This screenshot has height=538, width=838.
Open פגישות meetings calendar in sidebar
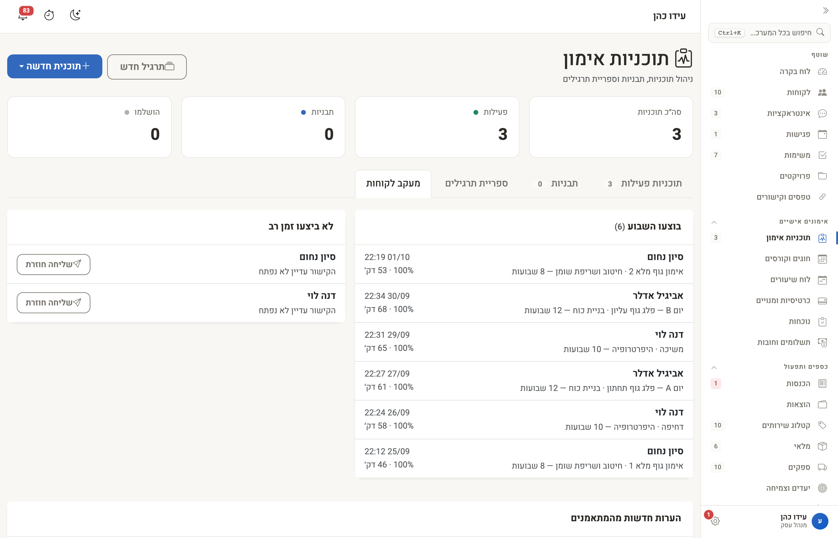tap(769, 134)
